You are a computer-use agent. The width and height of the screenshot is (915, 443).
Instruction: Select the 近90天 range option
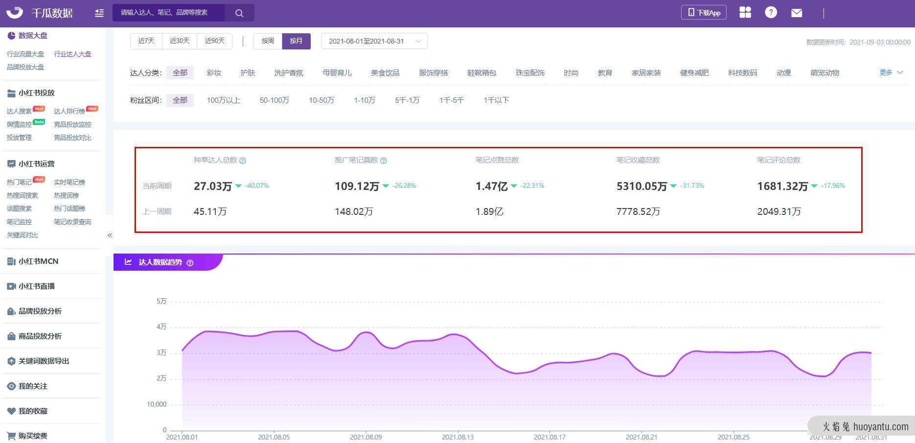[215, 41]
